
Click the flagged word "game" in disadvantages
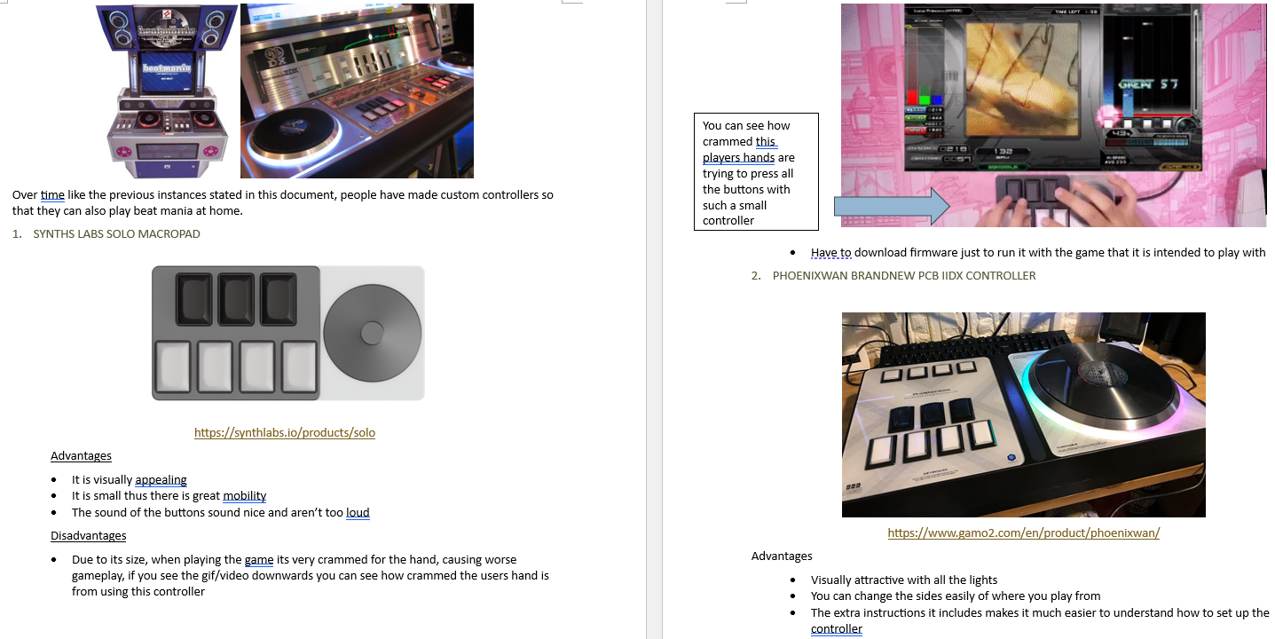point(259,560)
